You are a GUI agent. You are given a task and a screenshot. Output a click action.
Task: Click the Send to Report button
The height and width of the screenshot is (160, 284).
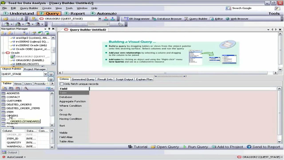click(x=264, y=147)
